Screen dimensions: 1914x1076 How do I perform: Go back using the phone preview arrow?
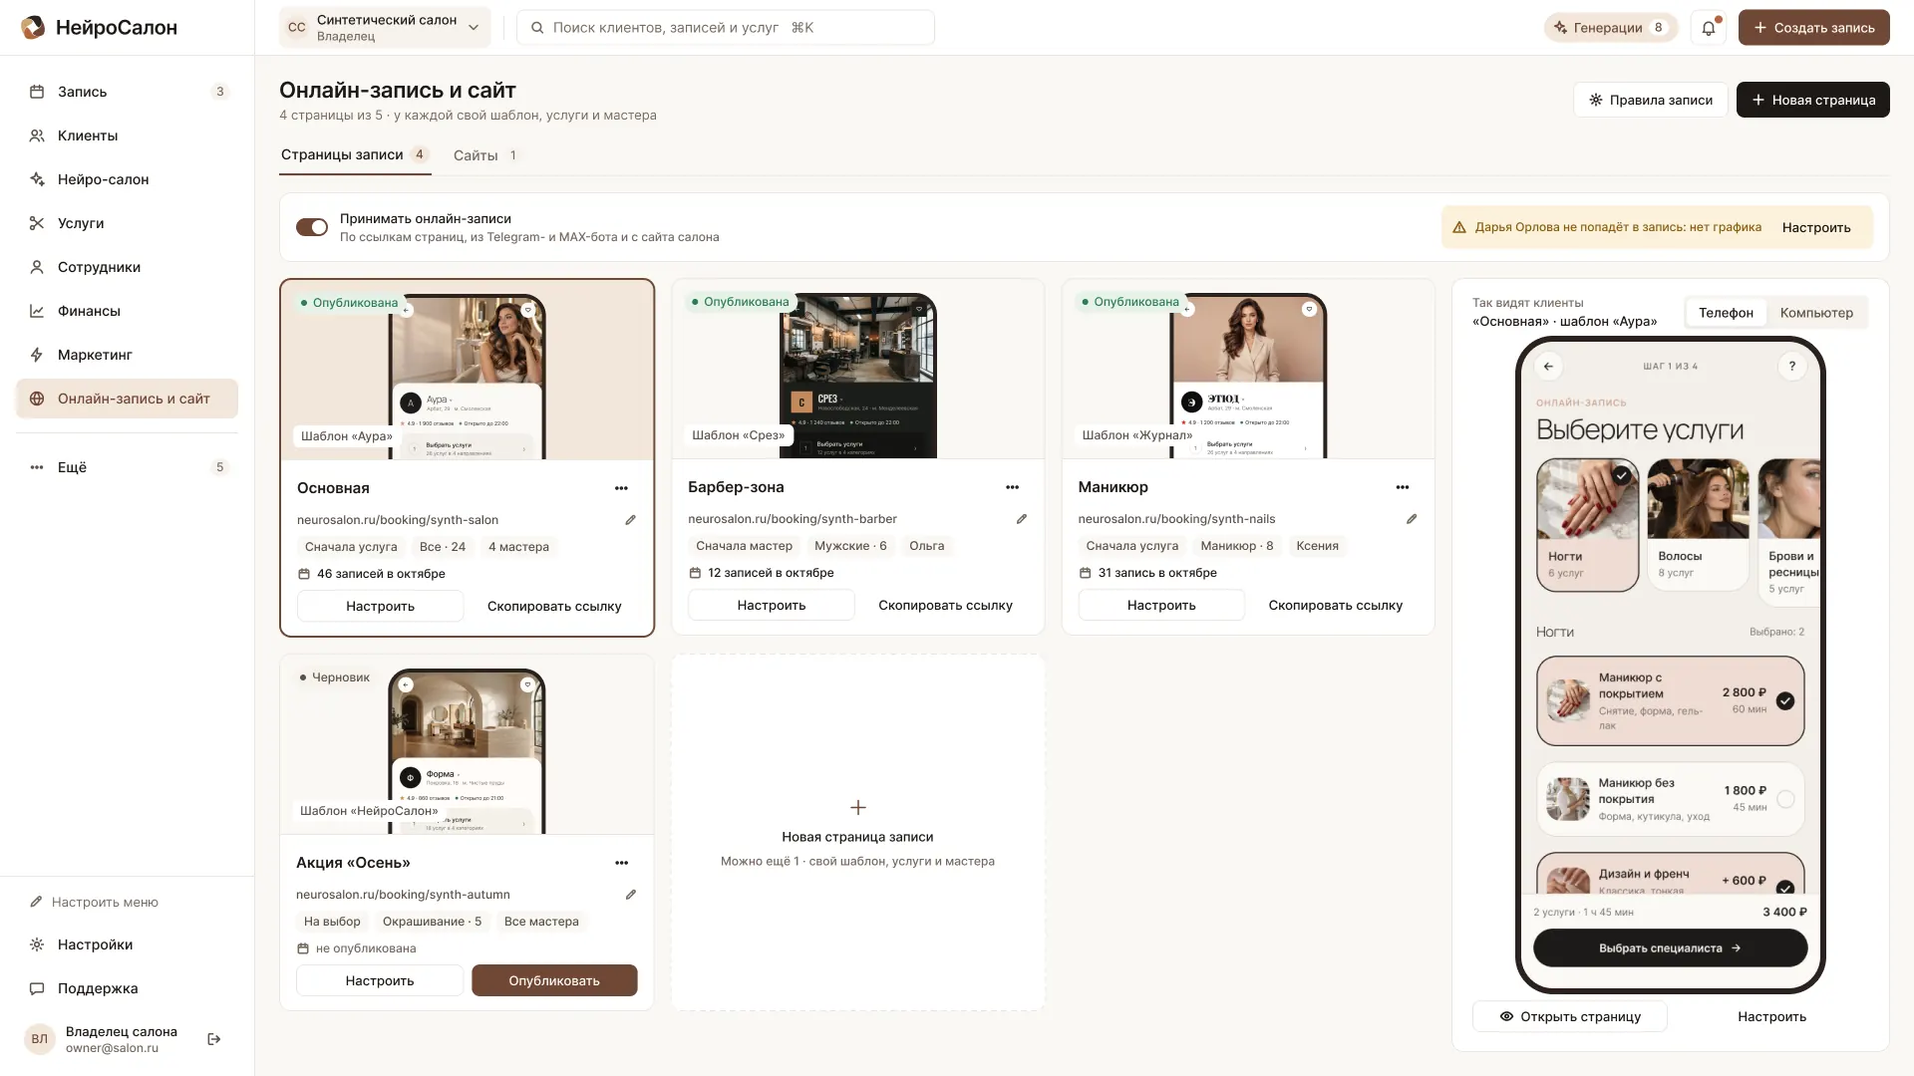pyautogui.click(x=1548, y=367)
